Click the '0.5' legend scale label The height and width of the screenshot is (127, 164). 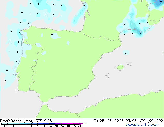9,126
